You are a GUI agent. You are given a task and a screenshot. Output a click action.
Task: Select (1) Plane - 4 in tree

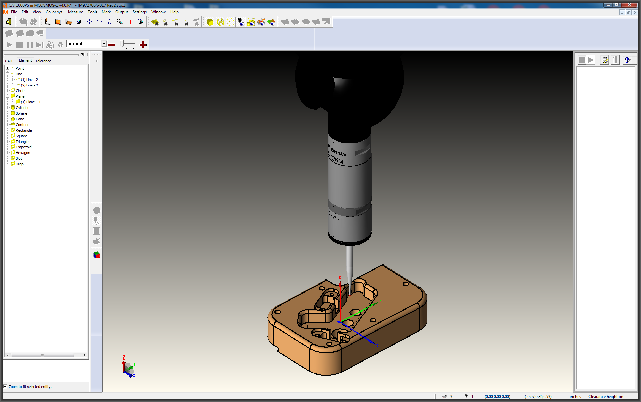(31, 102)
